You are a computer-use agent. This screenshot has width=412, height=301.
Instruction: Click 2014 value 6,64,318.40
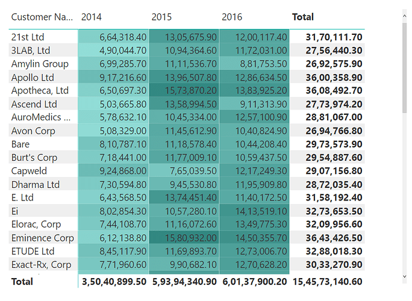[x=123, y=37]
